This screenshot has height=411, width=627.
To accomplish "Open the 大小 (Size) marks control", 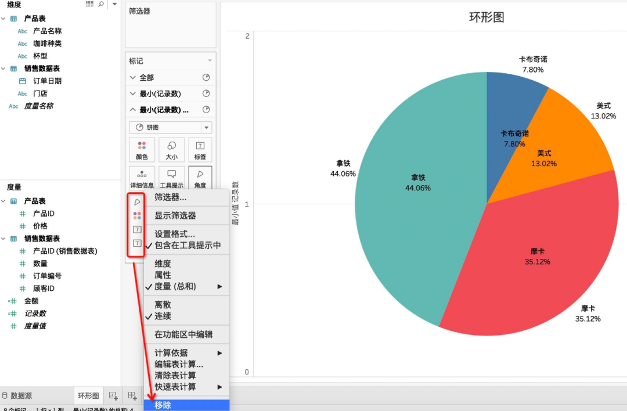I will 171,150.
